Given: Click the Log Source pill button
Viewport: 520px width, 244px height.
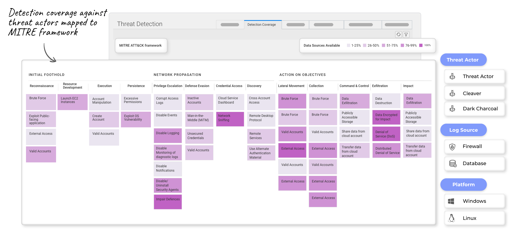Looking at the screenshot, I should click(x=463, y=130).
